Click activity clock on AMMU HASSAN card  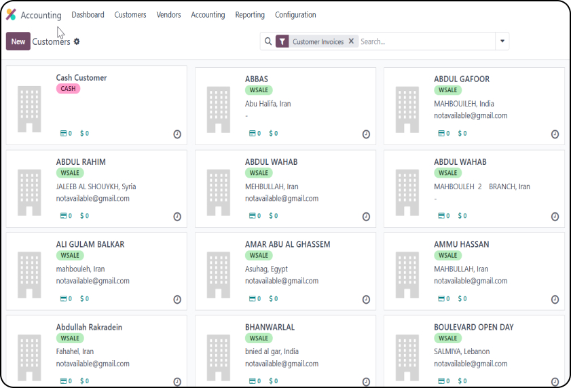click(555, 299)
